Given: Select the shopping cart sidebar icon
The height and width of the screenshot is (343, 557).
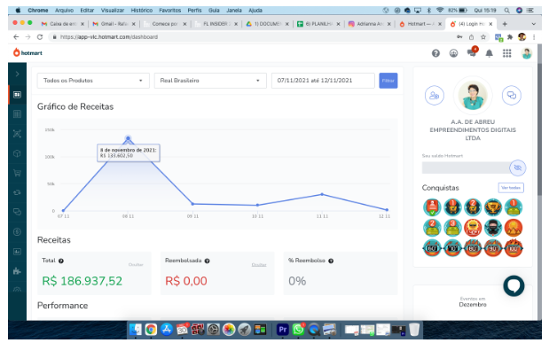Looking at the screenshot, I should point(17,174).
